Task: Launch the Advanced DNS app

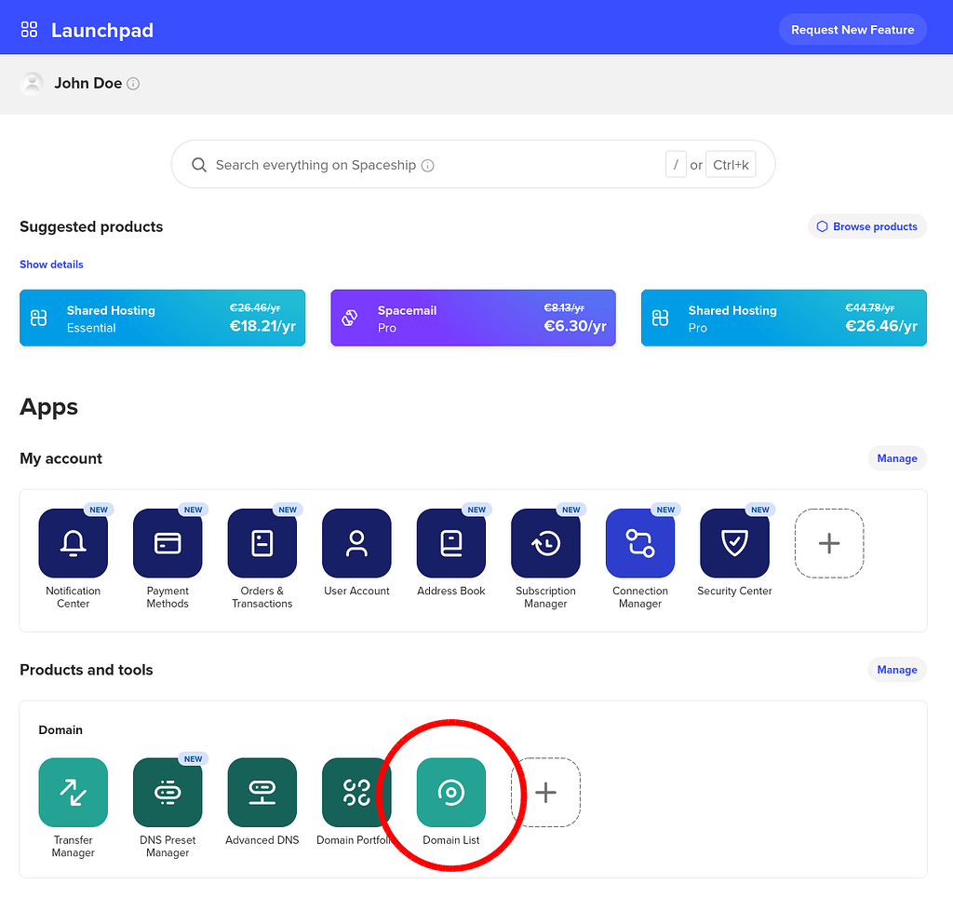Action: pyautogui.click(x=262, y=793)
